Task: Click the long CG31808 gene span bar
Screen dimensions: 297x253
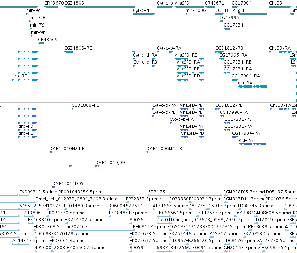Action: point(99,7)
